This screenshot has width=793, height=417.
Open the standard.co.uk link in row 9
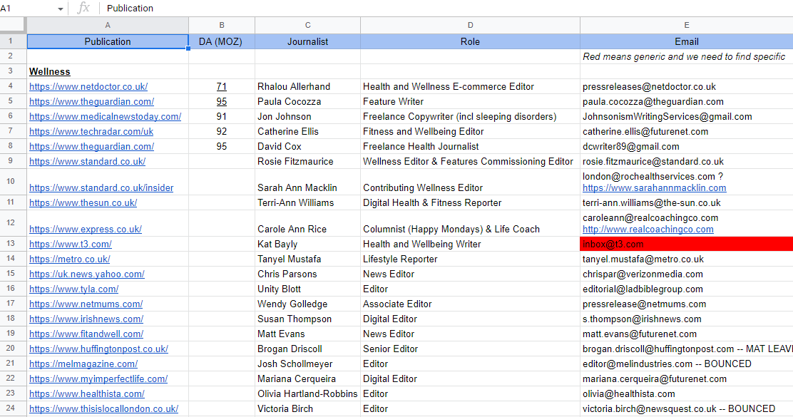[88, 161]
